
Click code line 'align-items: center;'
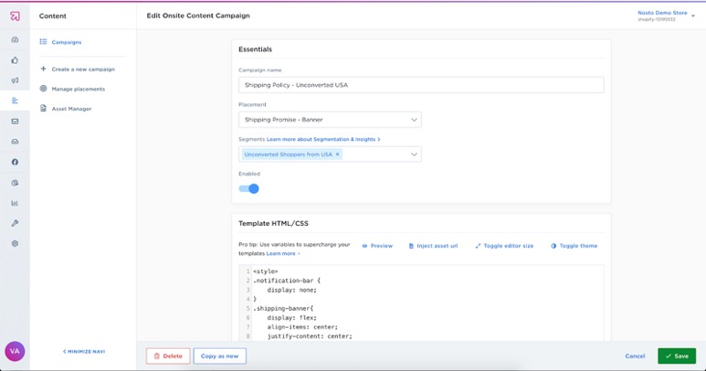coord(302,327)
